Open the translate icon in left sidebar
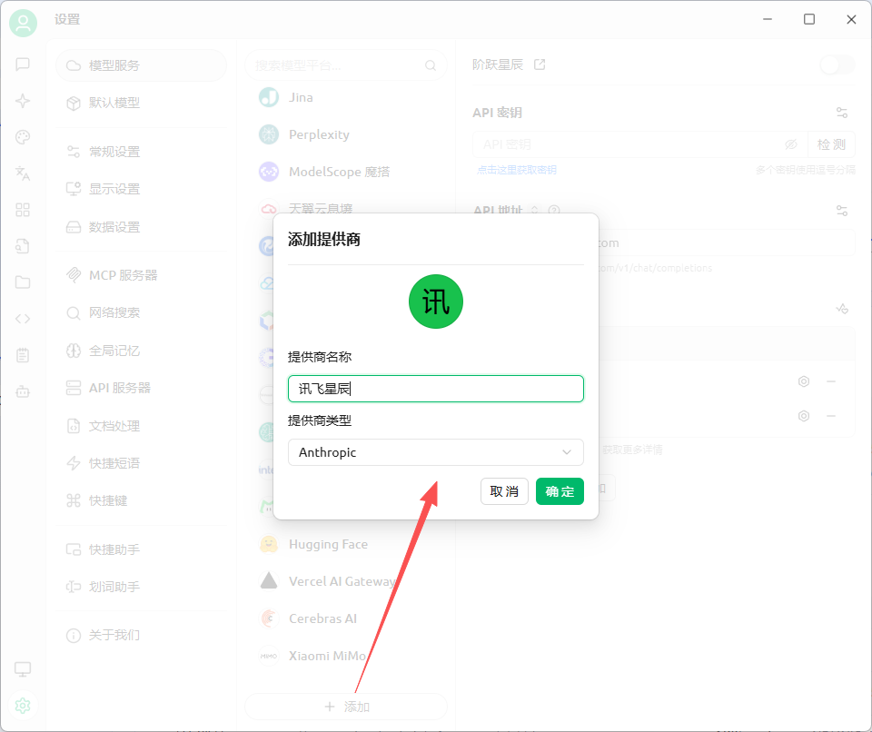The image size is (872, 732). pyautogui.click(x=23, y=173)
